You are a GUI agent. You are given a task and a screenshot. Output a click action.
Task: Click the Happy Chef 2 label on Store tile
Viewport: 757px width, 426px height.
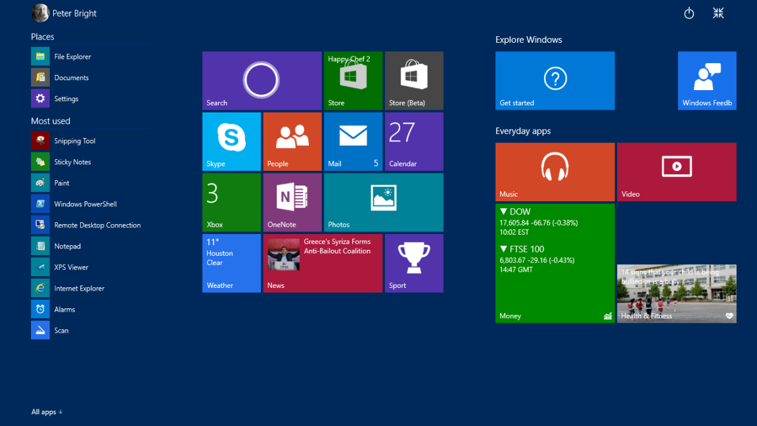click(349, 59)
